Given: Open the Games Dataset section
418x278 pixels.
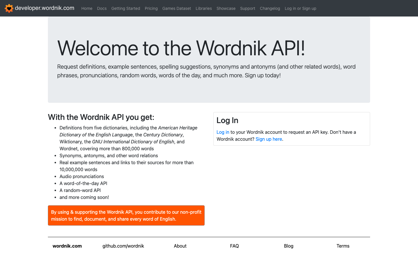Looking at the screenshot, I should tap(176, 8).
